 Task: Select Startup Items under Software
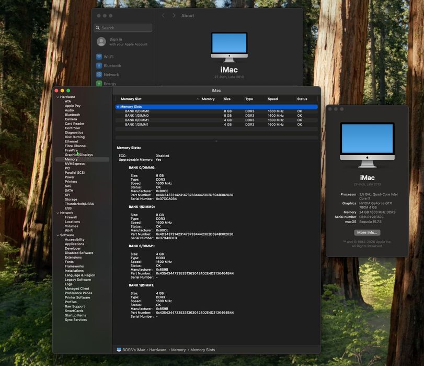(x=75, y=315)
